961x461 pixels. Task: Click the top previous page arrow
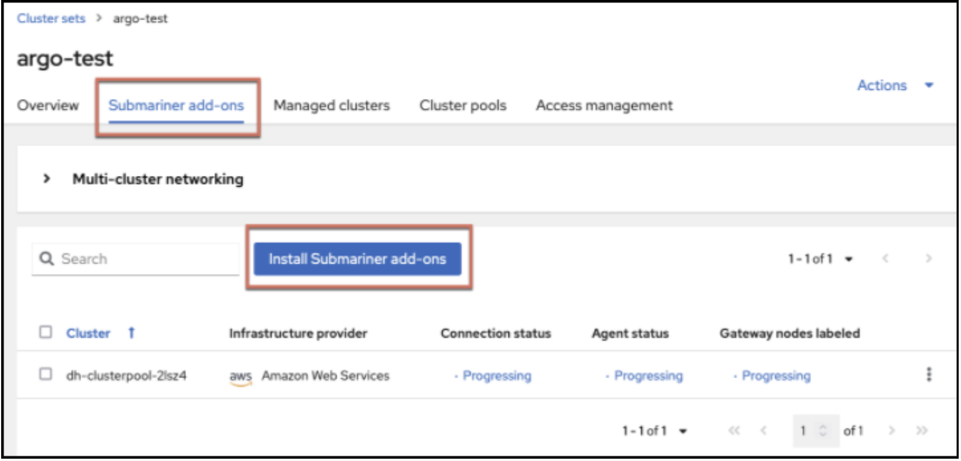(x=885, y=258)
